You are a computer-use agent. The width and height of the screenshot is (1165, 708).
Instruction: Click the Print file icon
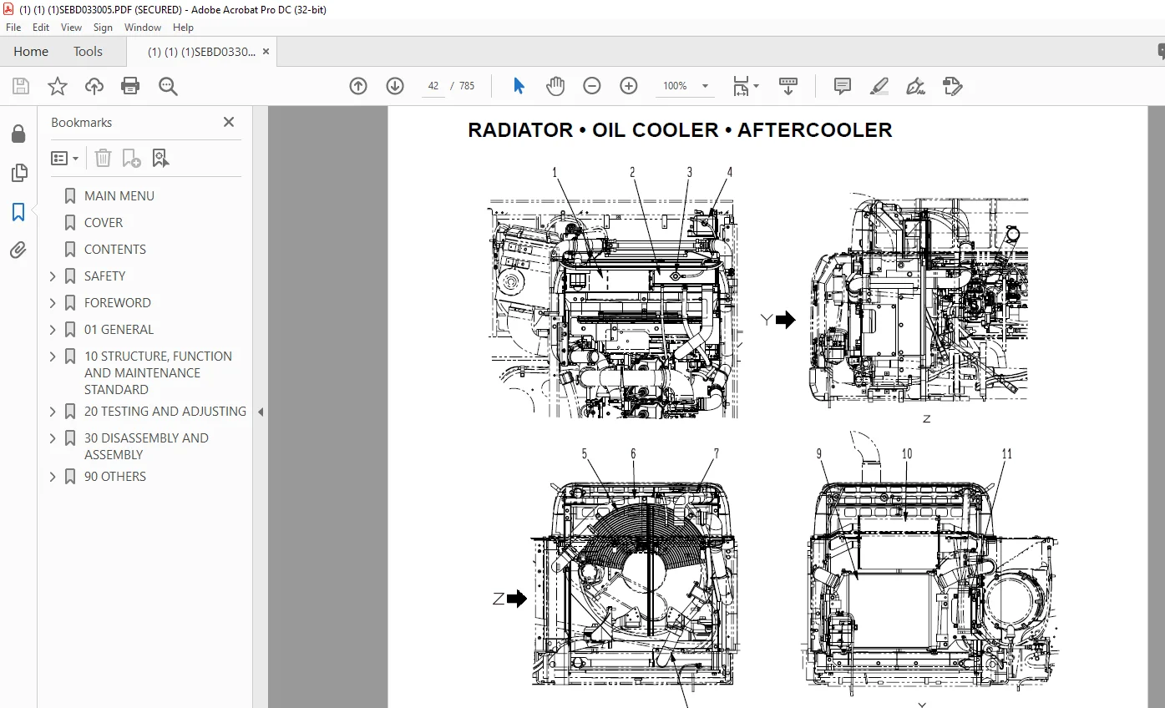click(130, 86)
